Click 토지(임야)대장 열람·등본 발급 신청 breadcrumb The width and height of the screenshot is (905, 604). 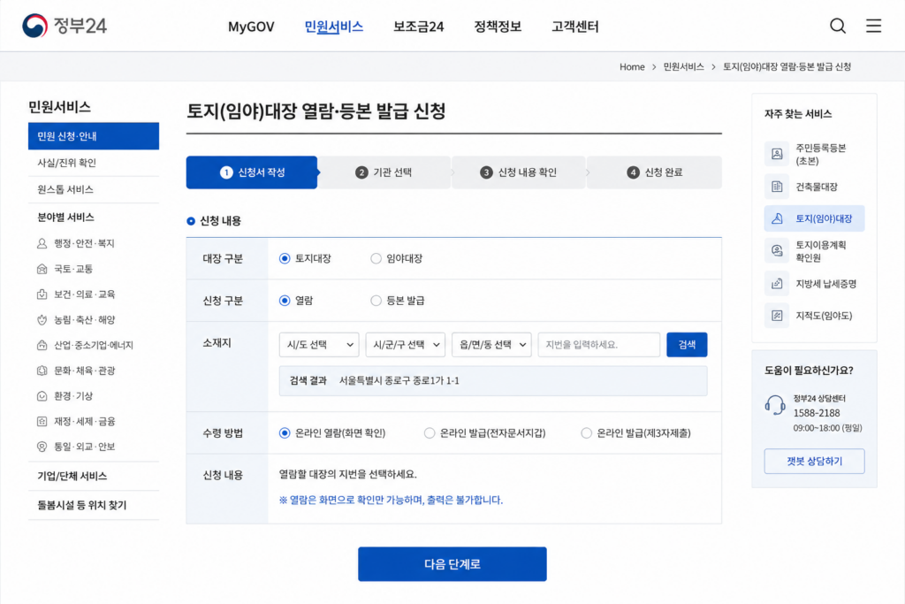pos(787,67)
